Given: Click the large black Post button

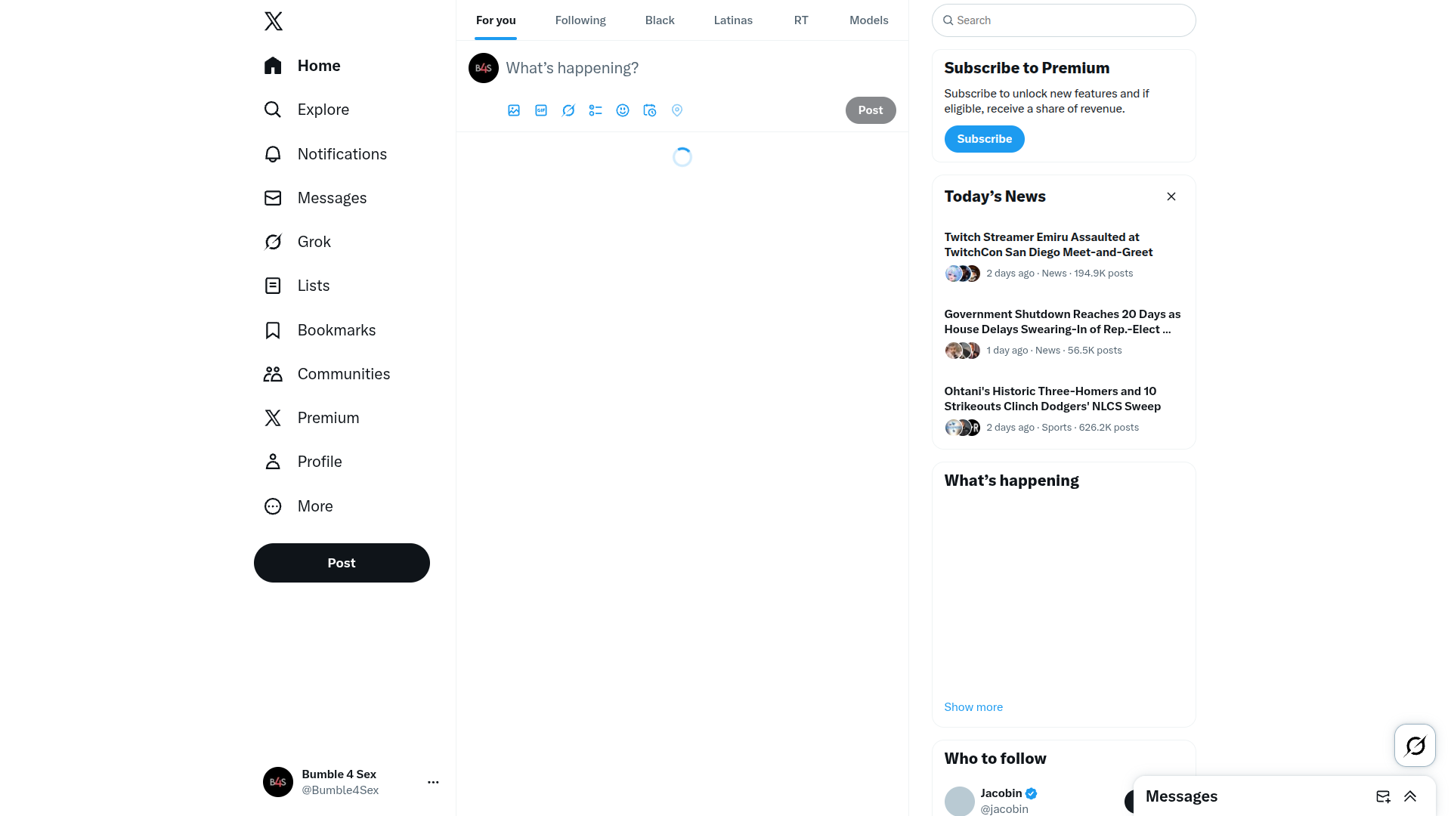Looking at the screenshot, I should click(342, 563).
